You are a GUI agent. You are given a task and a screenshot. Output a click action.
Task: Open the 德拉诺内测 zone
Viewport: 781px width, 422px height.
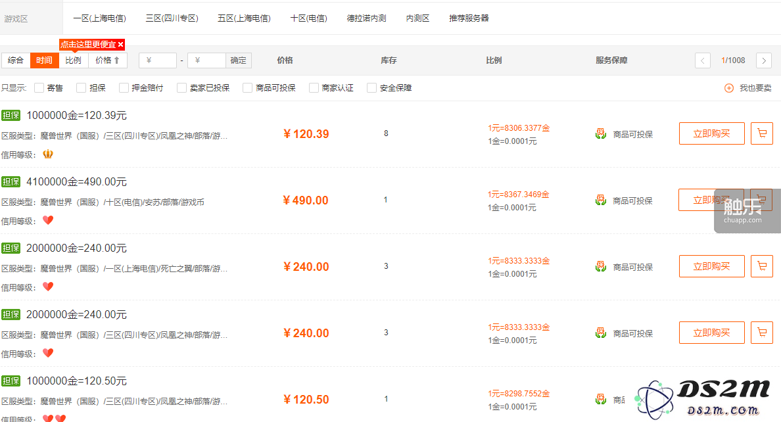pyautogui.click(x=367, y=18)
